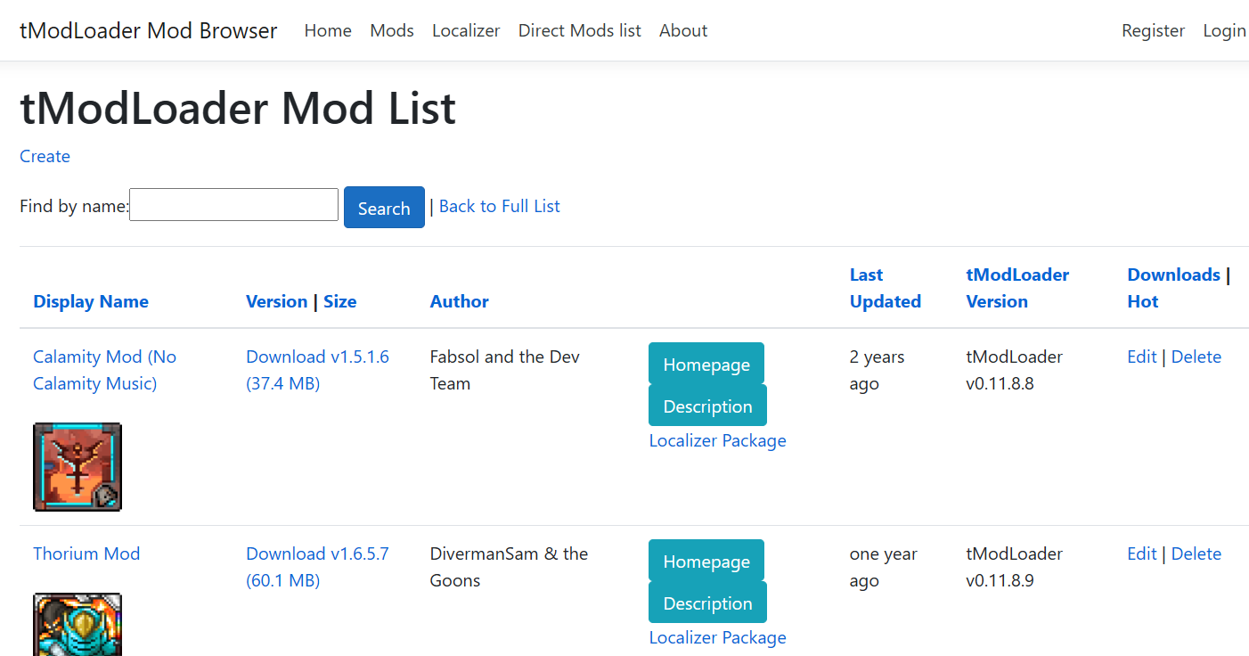The height and width of the screenshot is (656, 1249).
Task: Click the tModLoader Mod Browser brand link
Action: click(x=148, y=30)
